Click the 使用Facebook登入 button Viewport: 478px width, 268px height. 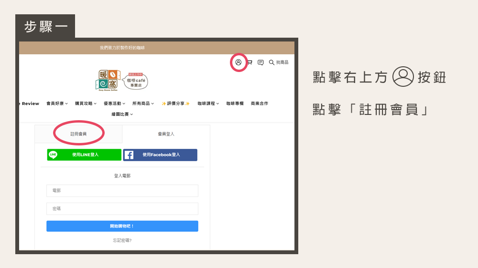160,155
